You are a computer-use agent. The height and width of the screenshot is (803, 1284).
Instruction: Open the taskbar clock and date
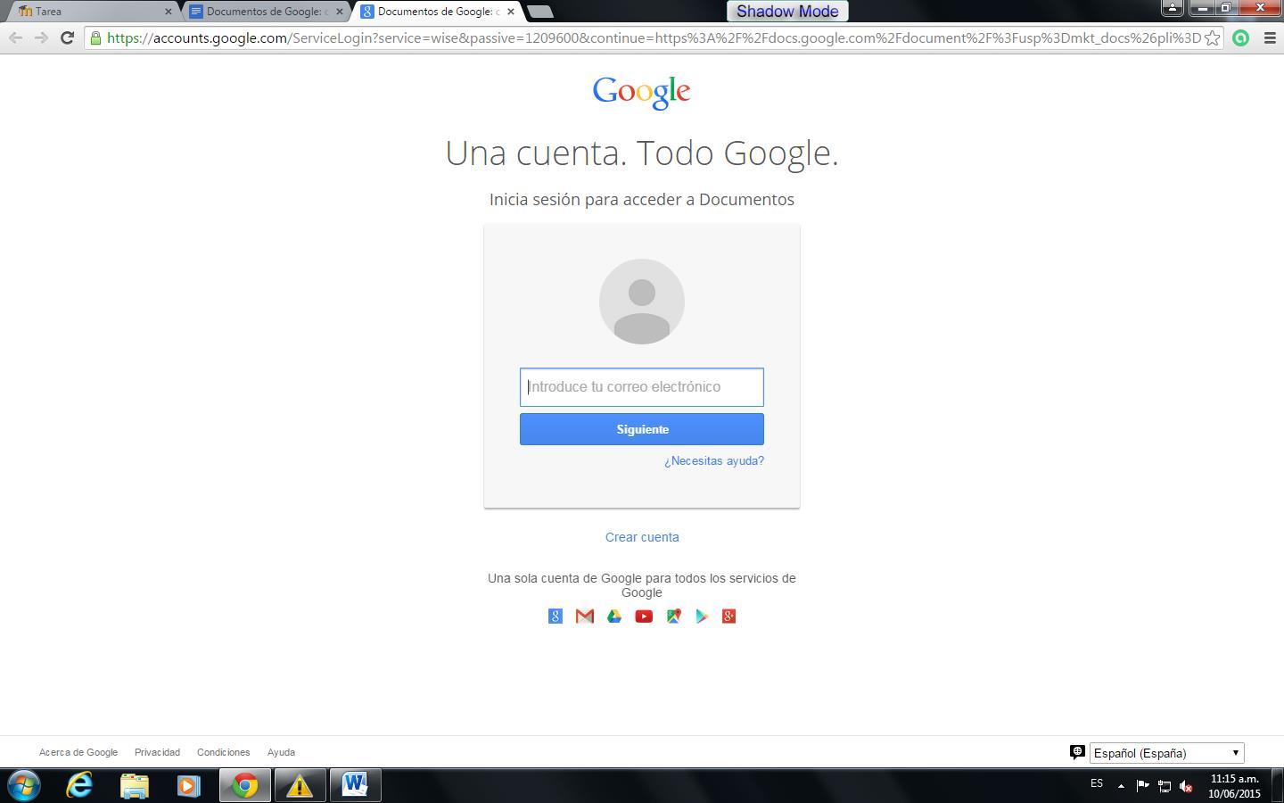(x=1235, y=786)
